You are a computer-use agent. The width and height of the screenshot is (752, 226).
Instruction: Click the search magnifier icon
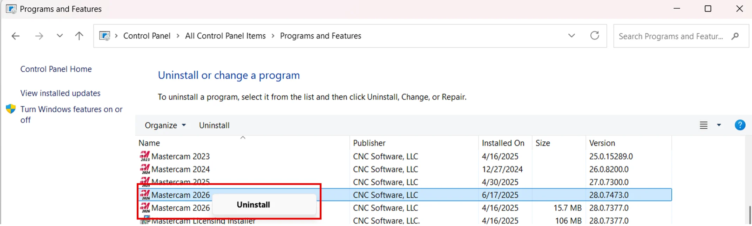pyautogui.click(x=735, y=36)
